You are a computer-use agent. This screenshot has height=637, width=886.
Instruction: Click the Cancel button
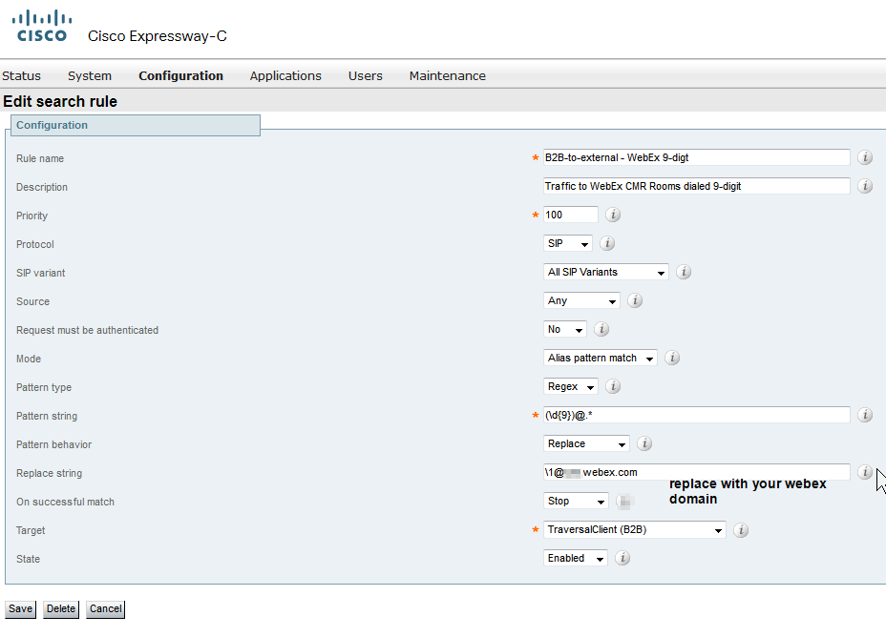pos(106,608)
